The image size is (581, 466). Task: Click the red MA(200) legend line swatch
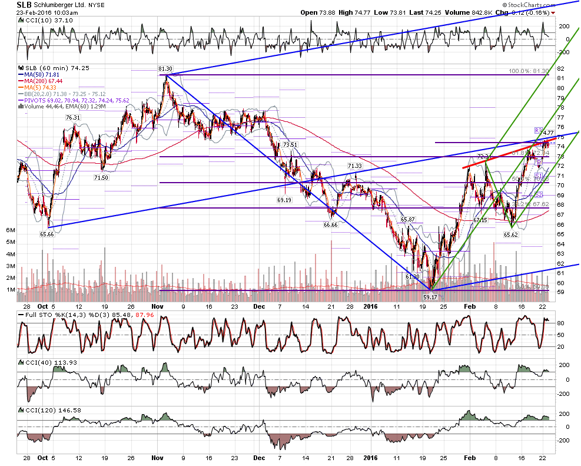coord(21,81)
